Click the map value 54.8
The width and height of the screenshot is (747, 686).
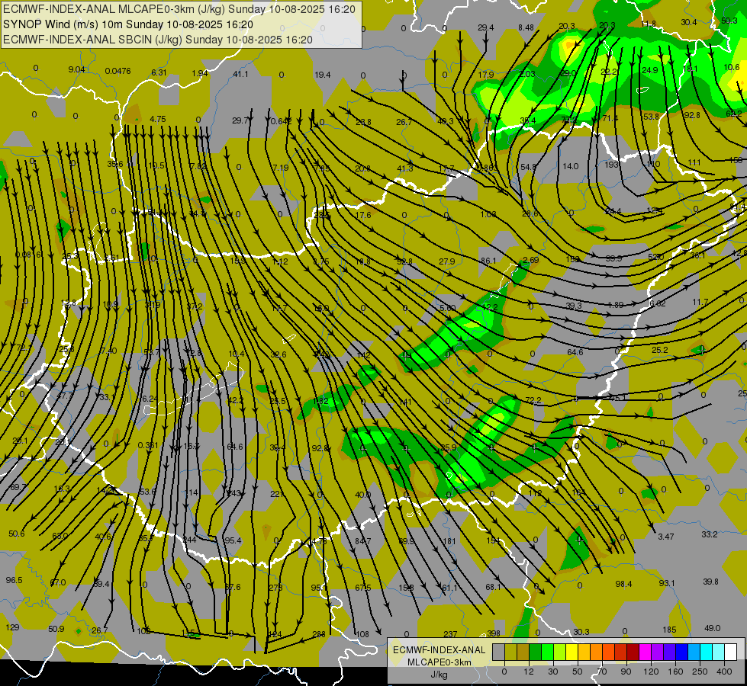click(x=528, y=168)
